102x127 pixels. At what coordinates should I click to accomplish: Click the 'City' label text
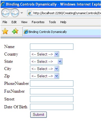(8, 69)
